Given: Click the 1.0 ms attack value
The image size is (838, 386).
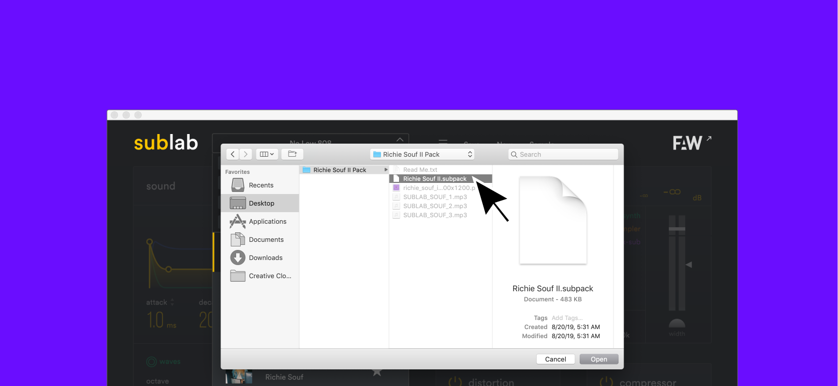Looking at the screenshot, I should click(161, 320).
